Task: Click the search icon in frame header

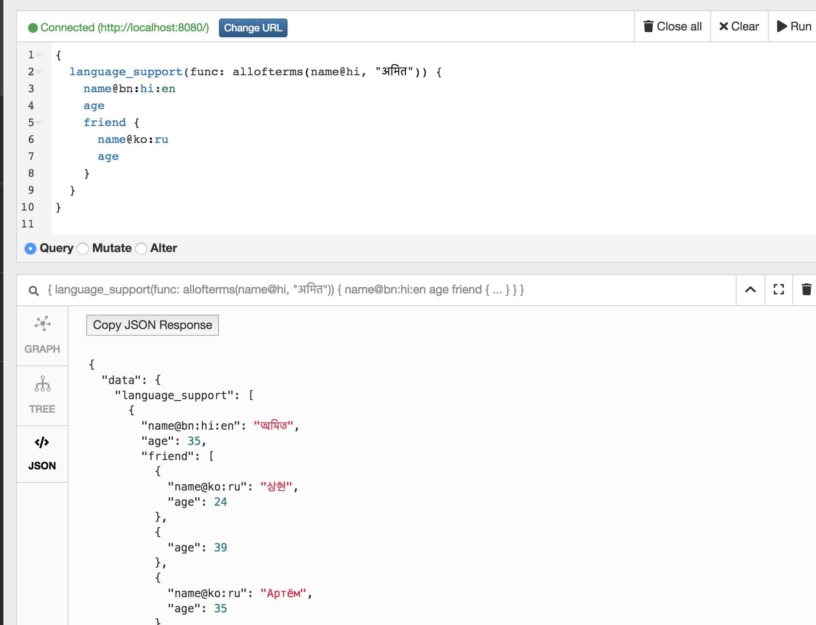Action: (34, 291)
